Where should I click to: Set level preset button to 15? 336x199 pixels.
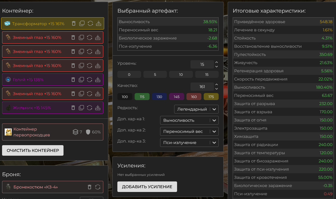(207, 74)
